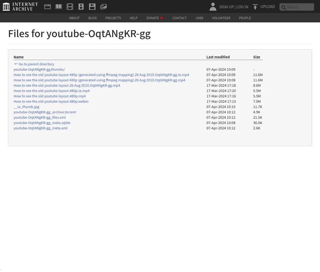Open the HELP menu item
This screenshot has width=320, height=272.
pos(134,18)
